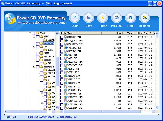
Task: Click the Preview eye icon
Action: [x=117, y=17]
